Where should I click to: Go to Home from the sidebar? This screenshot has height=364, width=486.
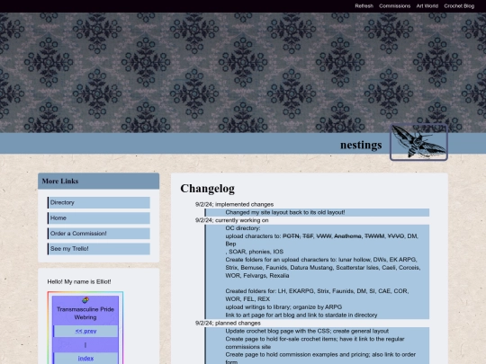pyautogui.click(x=99, y=218)
